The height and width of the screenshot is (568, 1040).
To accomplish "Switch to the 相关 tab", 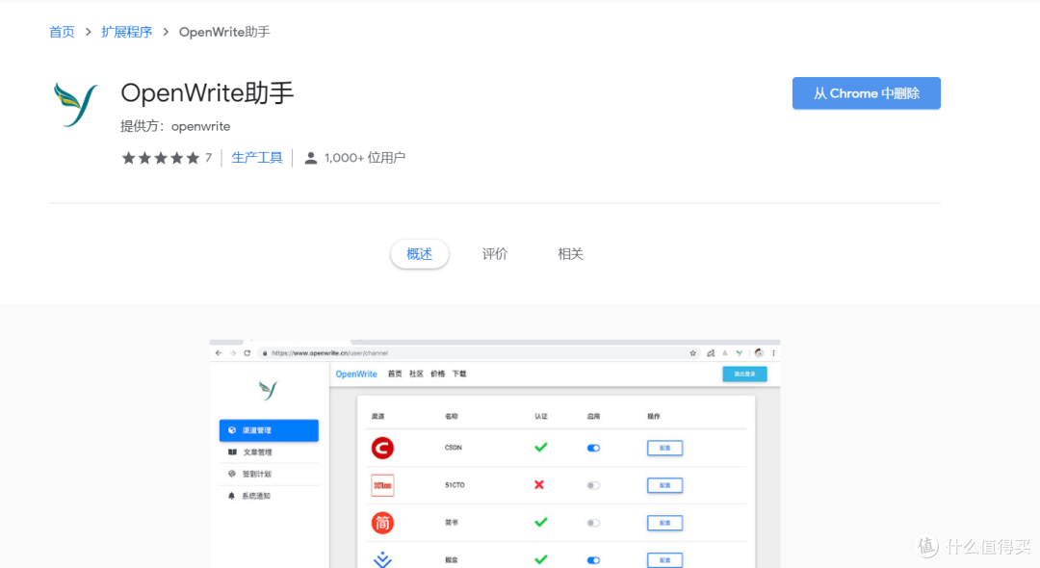I will (570, 254).
